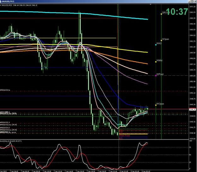Screen dimensions: 197x172
Task: Click the red Pivot Point label
Action: coord(125,136)
